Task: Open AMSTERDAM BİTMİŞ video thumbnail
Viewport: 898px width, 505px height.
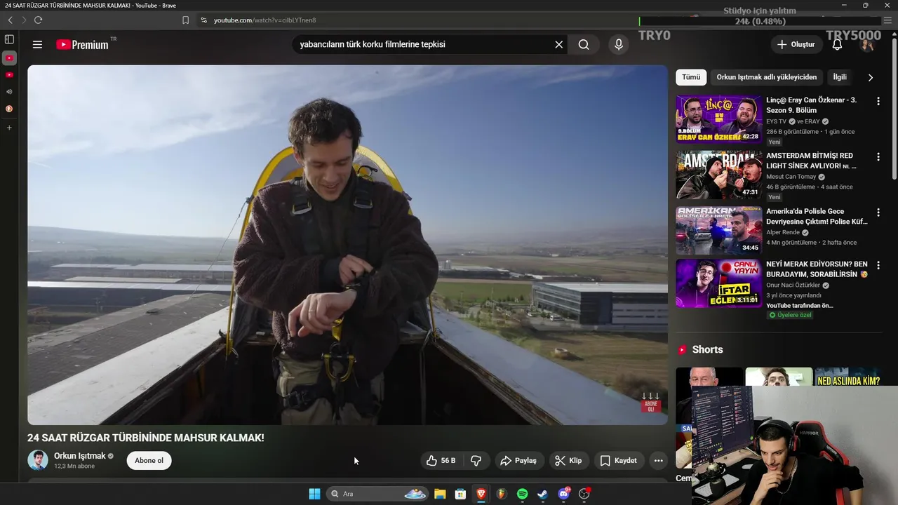Action: [718, 175]
